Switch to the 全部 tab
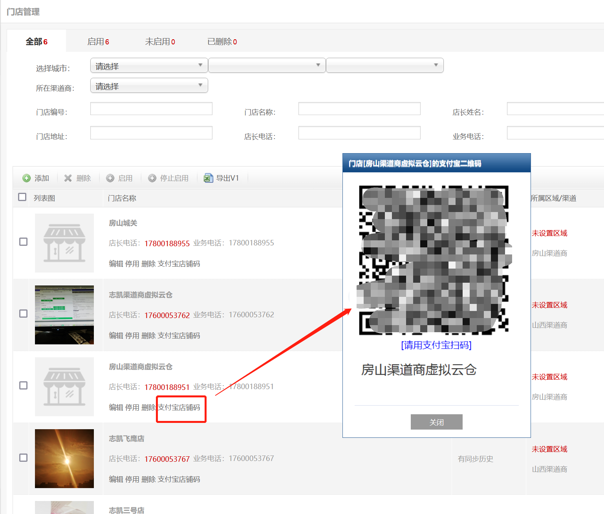604x514 pixels. click(37, 42)
